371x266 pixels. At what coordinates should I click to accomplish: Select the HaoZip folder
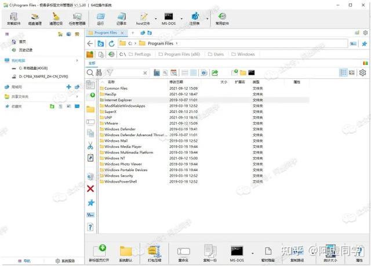[110, 94]
